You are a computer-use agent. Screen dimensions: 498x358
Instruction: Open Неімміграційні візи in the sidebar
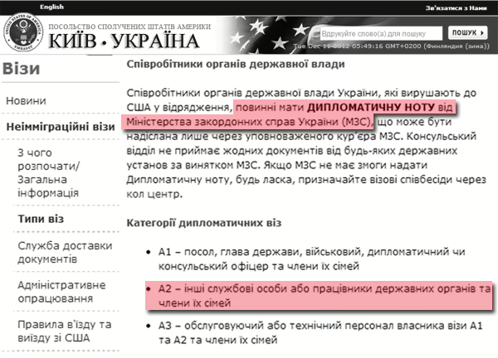click(x=60, y=128)
